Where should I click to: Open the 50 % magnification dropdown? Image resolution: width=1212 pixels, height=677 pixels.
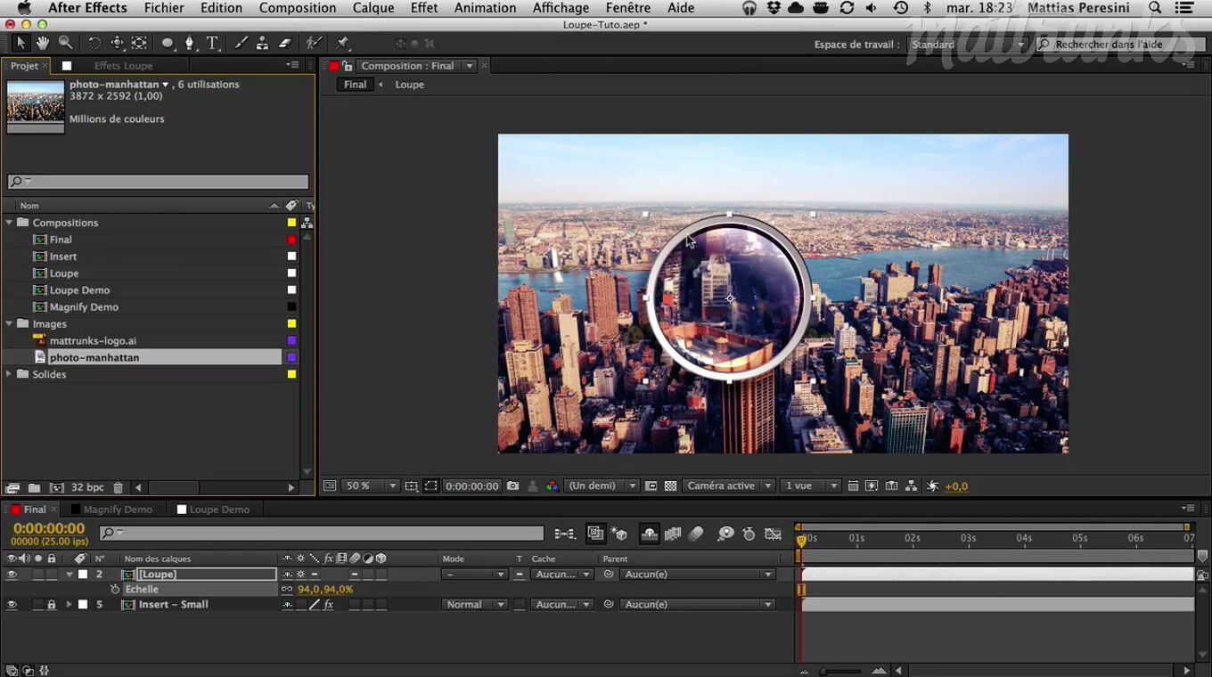(371, 486)
